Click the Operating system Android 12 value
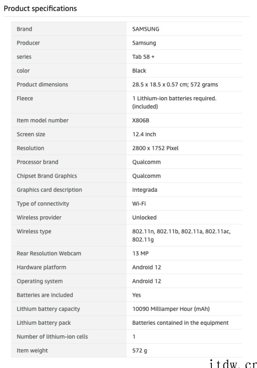Screen dimensions: 257x368 146,281
